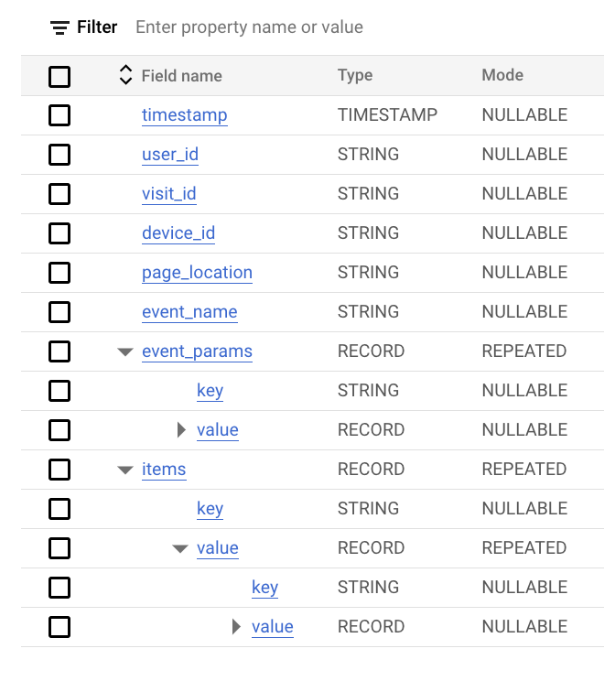Screen dimensions: 604x681
Task: Collapse the REPEATED value record under items
Action: click(x=180, y=548)
